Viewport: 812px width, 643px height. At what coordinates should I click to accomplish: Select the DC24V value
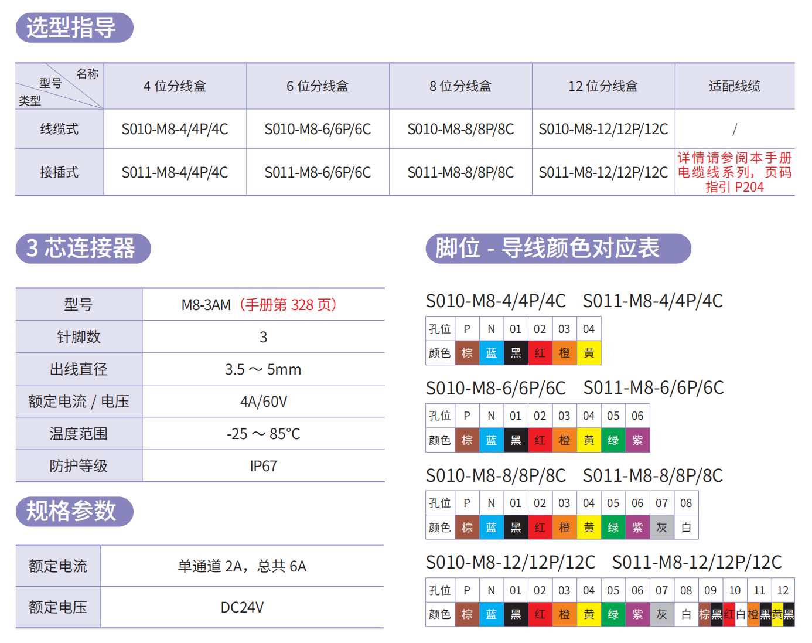pyautogui.click(x=242, y=607)
